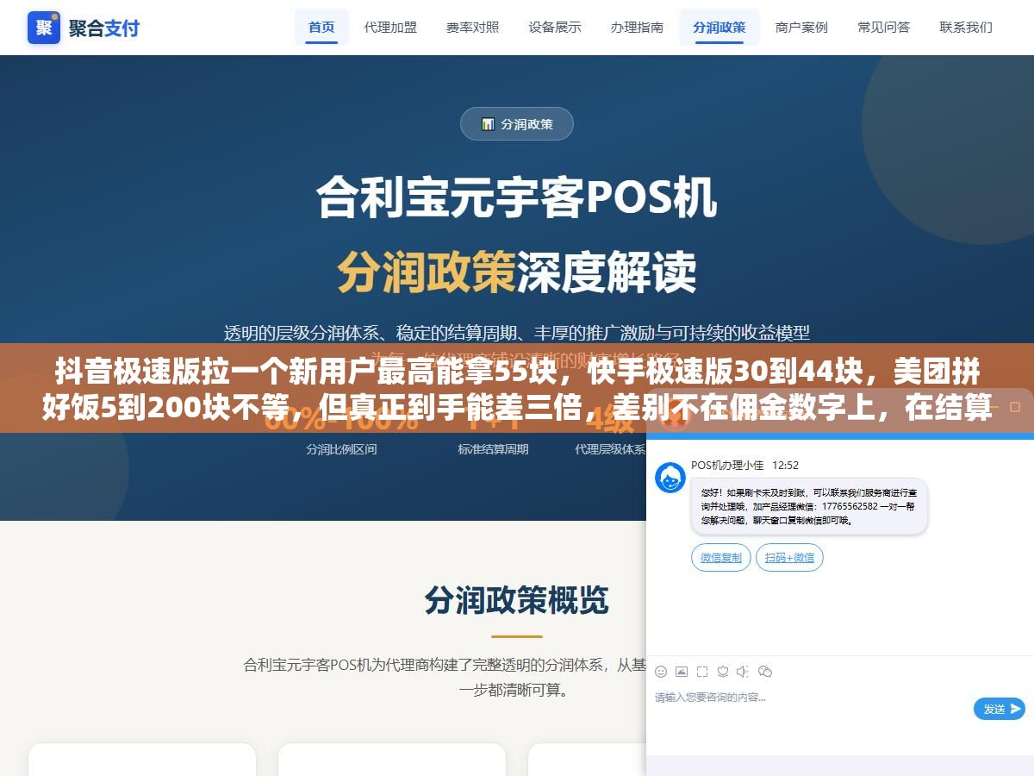
Task: Open 常见问答 in navigation
Action: click(x=884, y=27)
